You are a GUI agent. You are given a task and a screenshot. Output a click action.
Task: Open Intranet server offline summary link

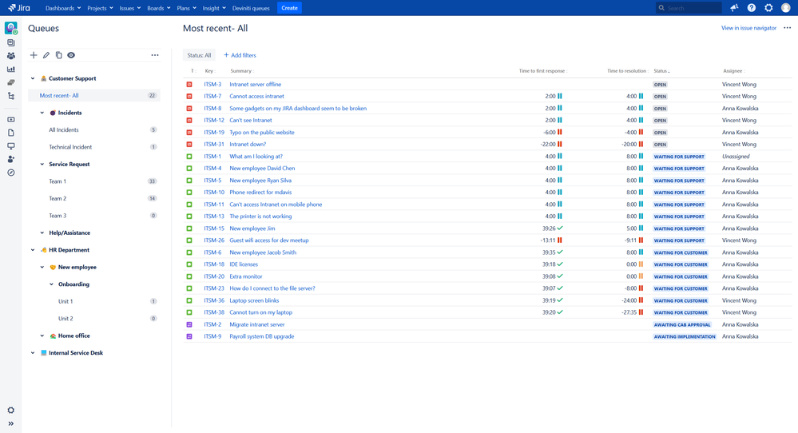255,85
